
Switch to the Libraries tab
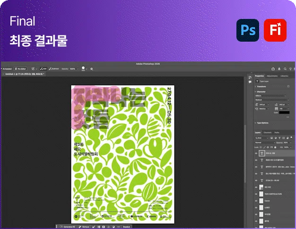(x=285, y=76)
